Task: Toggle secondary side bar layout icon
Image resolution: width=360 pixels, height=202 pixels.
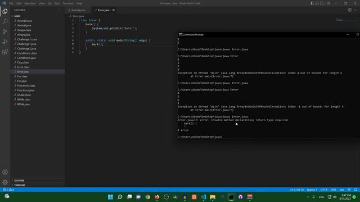Action: click(322, 3)
